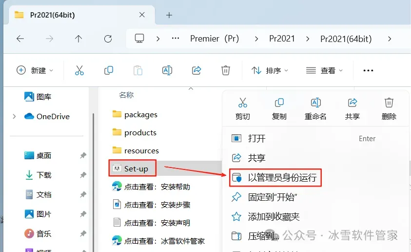This screenshot has height=252, width=411.
Task: Click the Copy icon in toolbar
Action: [x=109, y=70]
